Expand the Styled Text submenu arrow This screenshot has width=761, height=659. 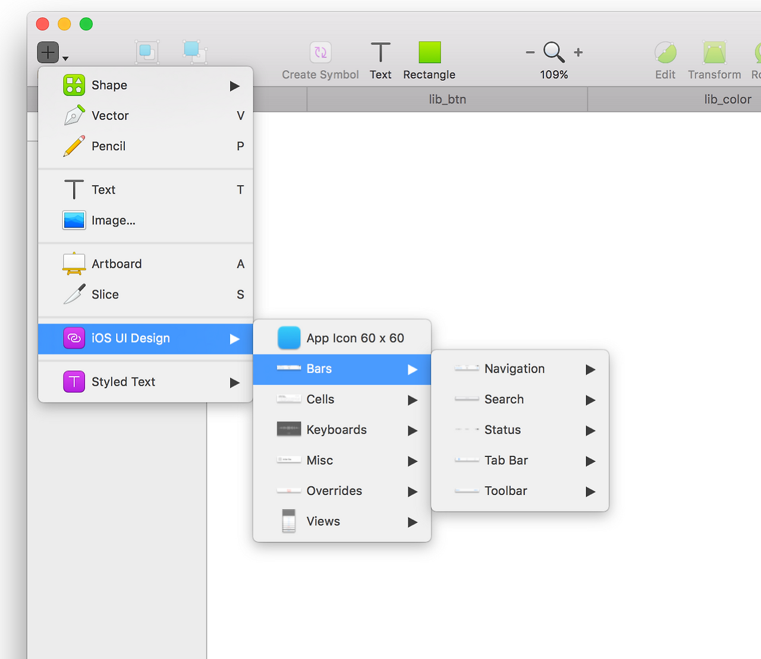[235, 383]
